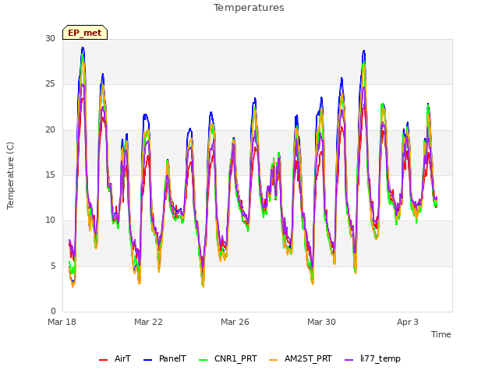Click the purple li77_temp legend color marker
Screen dimensions: 499x374
click(349, 360)
